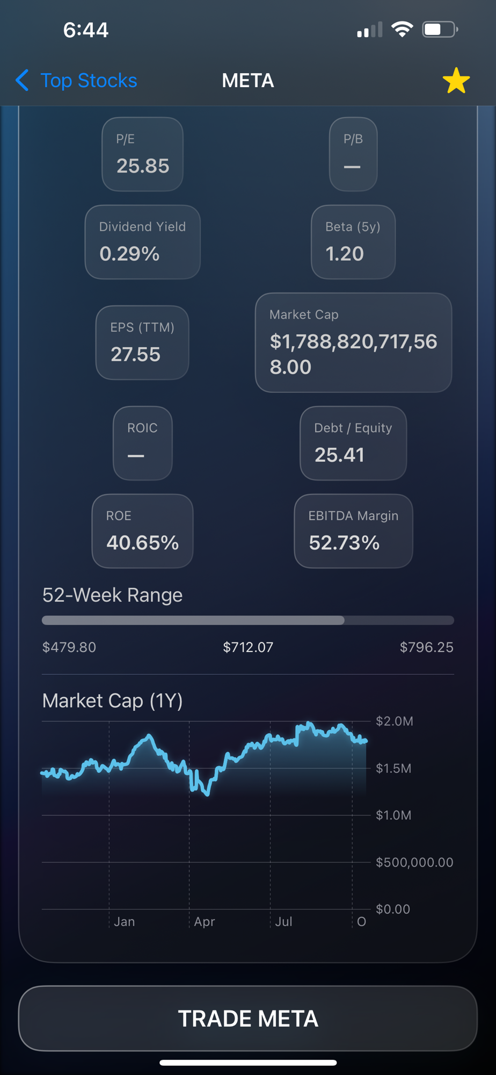Screen dimensions: 496x1075
Task: Click the 52-Week Range progress bar
Action: tap(248, 620)
